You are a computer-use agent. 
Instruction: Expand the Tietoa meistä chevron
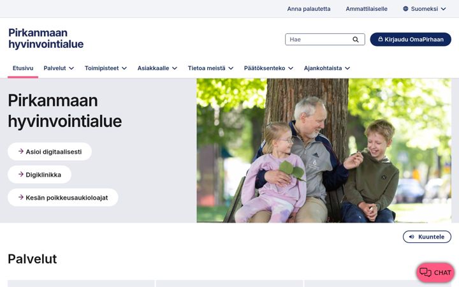click(231, 68)
